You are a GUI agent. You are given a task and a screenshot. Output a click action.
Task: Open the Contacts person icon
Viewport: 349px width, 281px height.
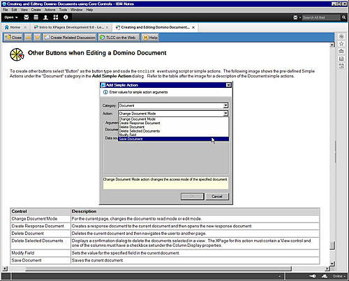[x=45, y=17]
